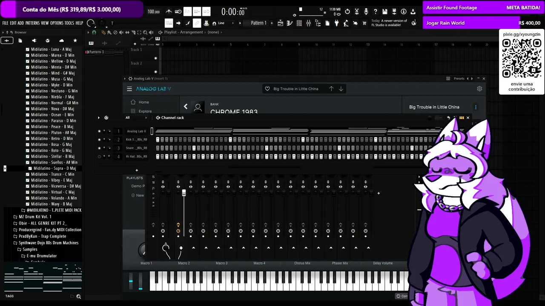Screen dimensions: 545x306
Task: Click the metronome icon
Action: tap(169, 11)
